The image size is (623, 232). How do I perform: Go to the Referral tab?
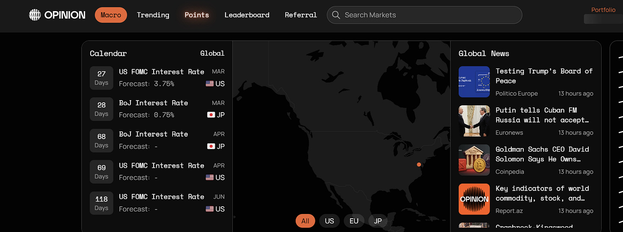click(301, 15)
